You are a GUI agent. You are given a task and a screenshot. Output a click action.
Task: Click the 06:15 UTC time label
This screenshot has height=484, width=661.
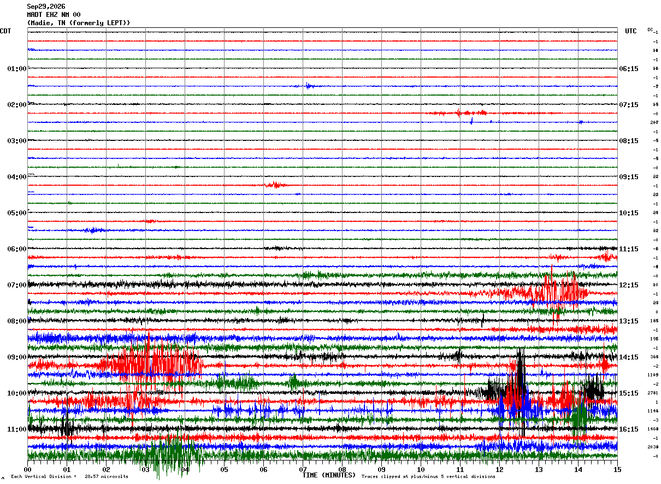(x=629, y=69)
